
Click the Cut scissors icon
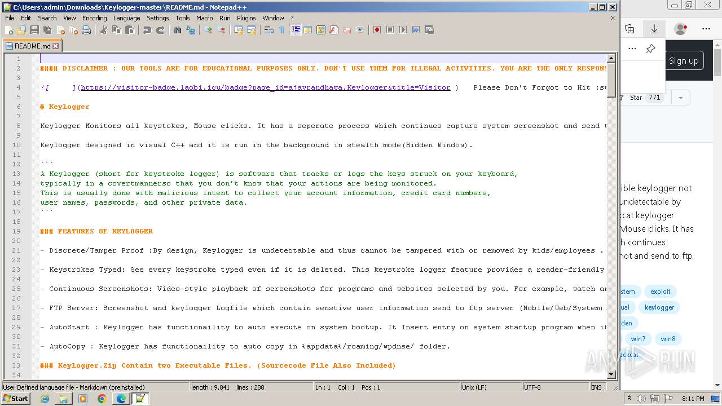point(104,30)
